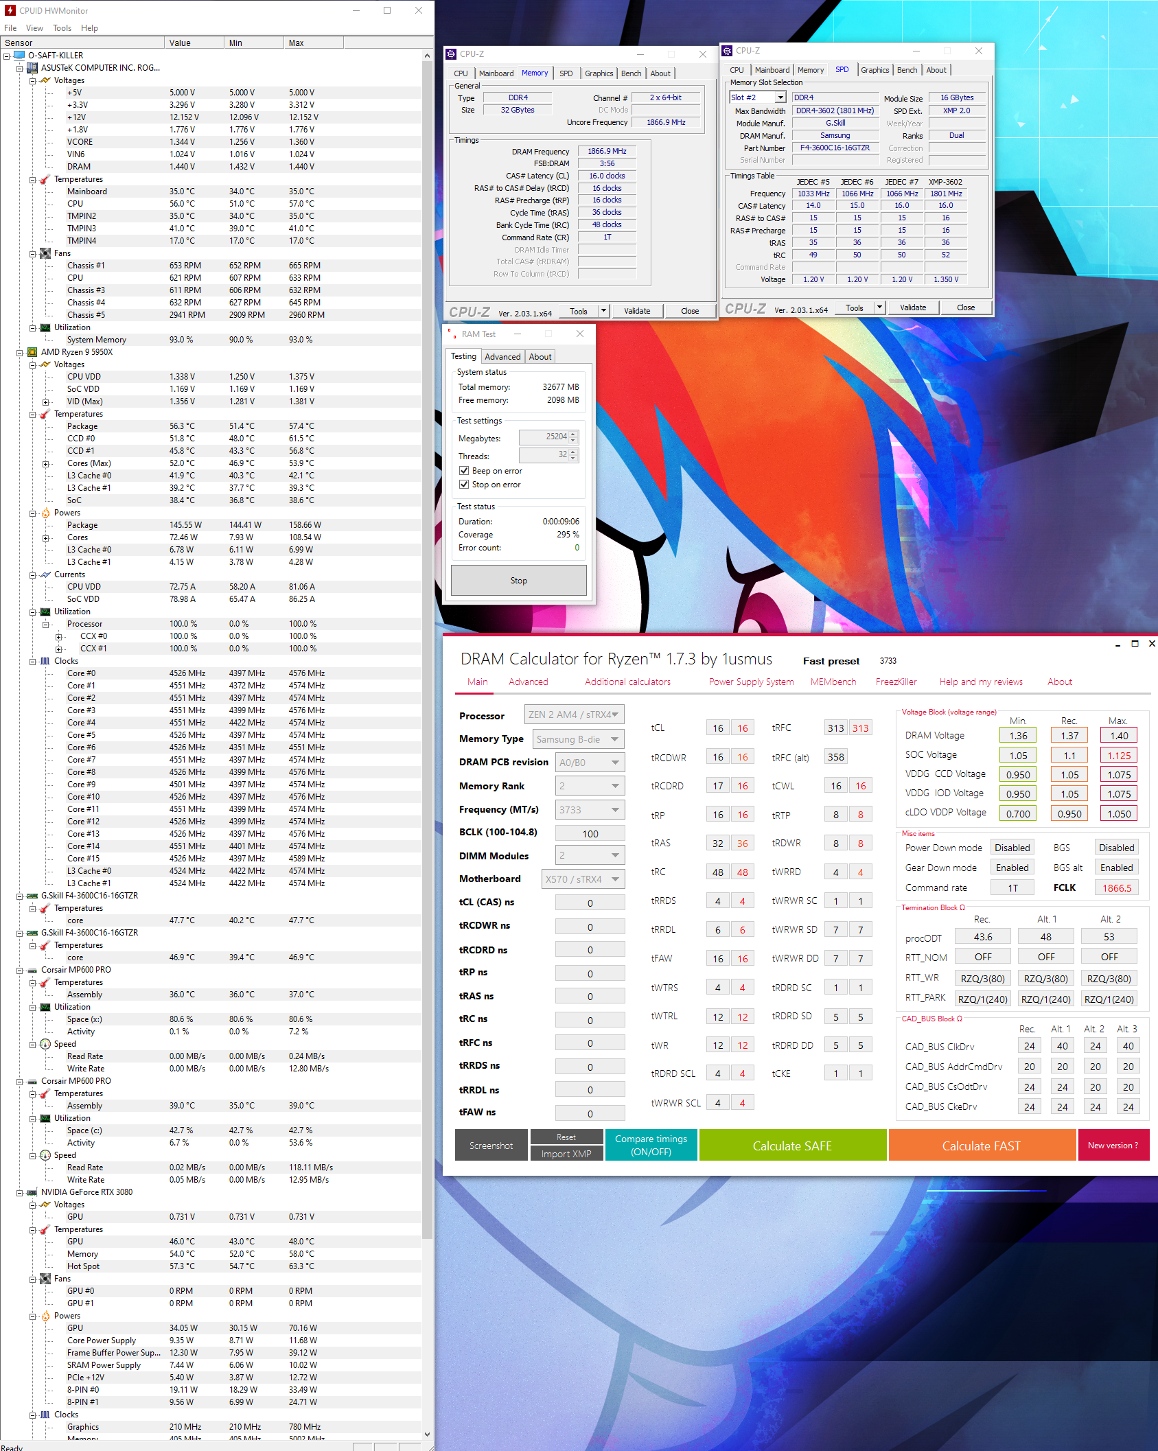
Task: Toggle BGS Disabled button
Action: pyautogui.click(x=1117, y=848)
